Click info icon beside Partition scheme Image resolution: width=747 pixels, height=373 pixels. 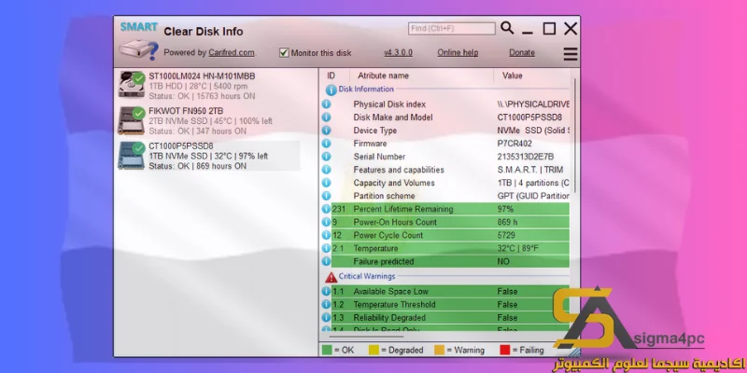pyautogui.click(x=326, y=196)
